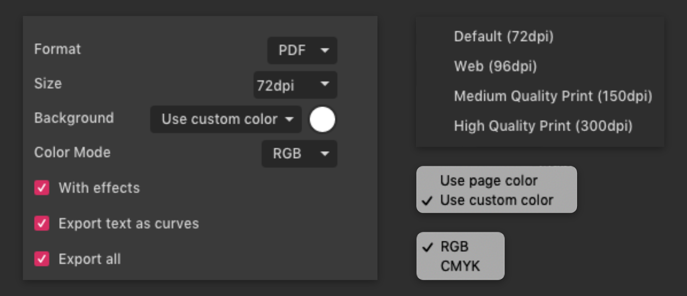Expand the Size 72dpi dropdown

click(295, 85)
